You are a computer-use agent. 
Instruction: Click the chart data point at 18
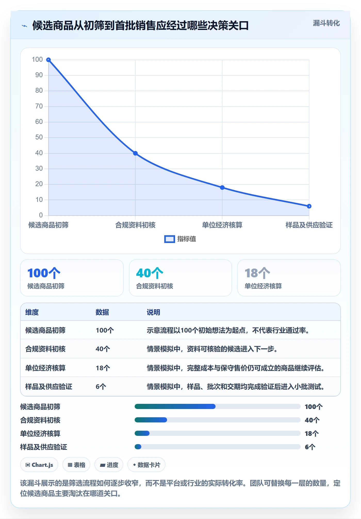click(x=222, y=187)
